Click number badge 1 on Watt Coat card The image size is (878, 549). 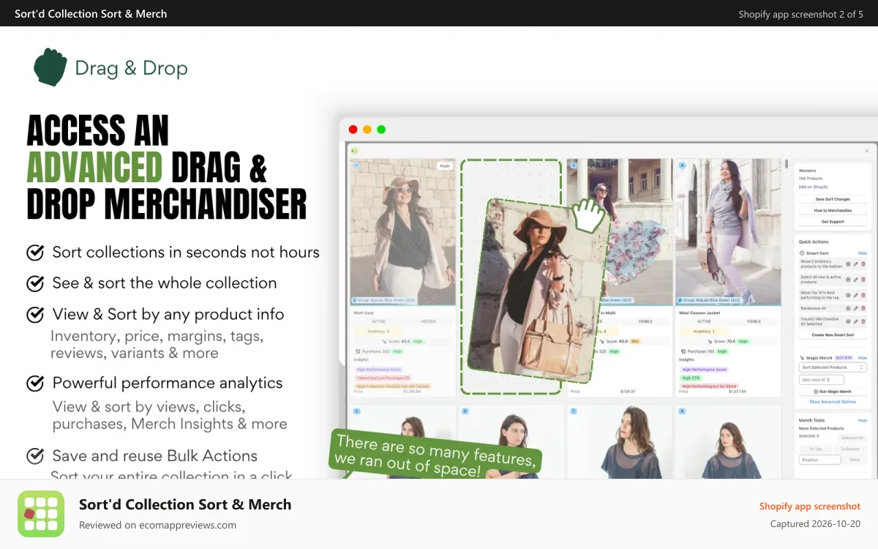[356, 165]
